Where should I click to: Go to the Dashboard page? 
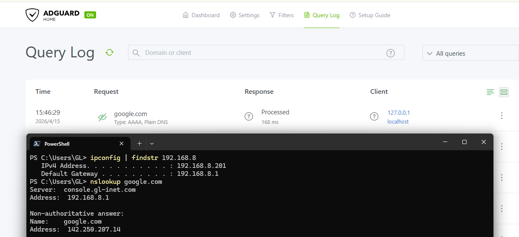pyautogui.click(x=201, y=15)
